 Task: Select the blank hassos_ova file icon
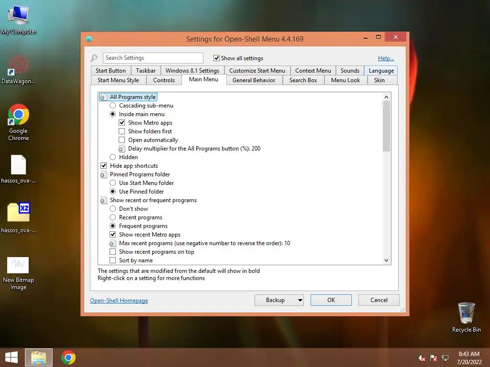click(x=19, y=169)
